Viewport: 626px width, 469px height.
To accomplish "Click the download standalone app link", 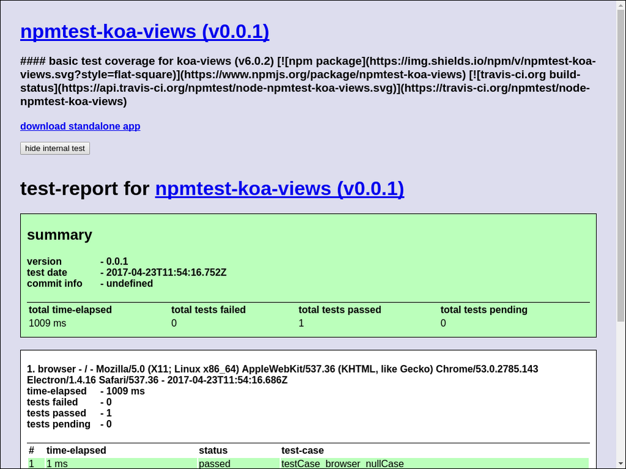I will click(x=80, y=126).
